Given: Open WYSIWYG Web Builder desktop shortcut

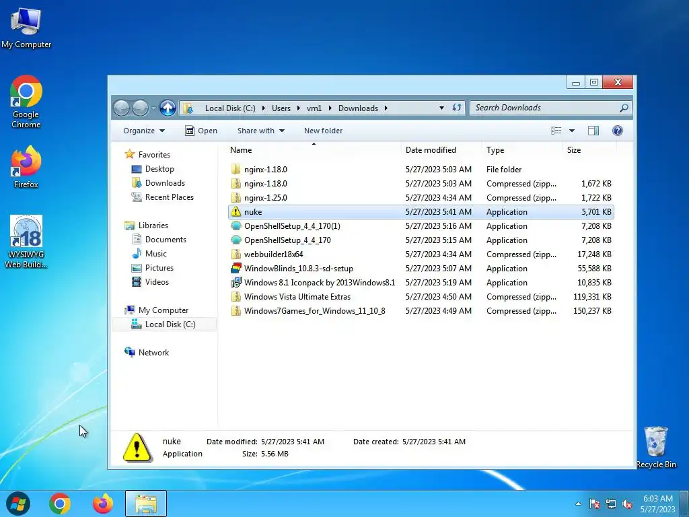Looking at the screenshot, I should (26, 242).
